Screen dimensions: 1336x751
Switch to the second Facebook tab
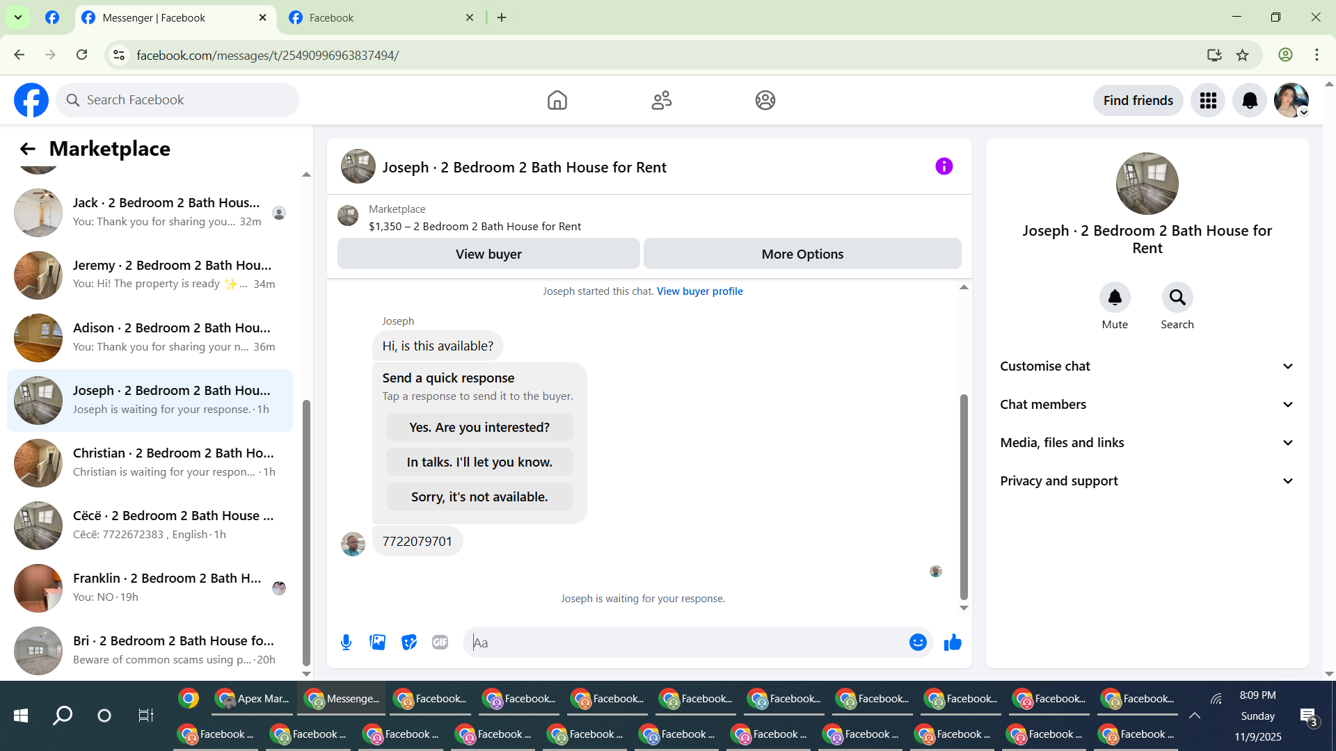click(381, 18)
